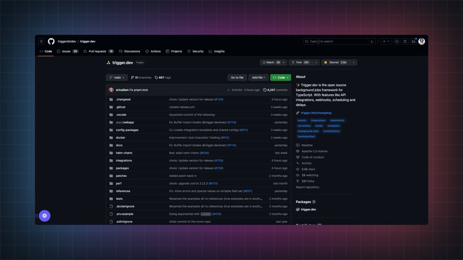Select the hacktoberfest topic tag
This screenshot has width=463, height=260.
coord(306,136)
